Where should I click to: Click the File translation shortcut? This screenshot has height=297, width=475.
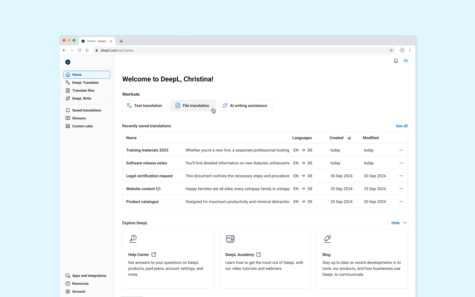[193, 105]
